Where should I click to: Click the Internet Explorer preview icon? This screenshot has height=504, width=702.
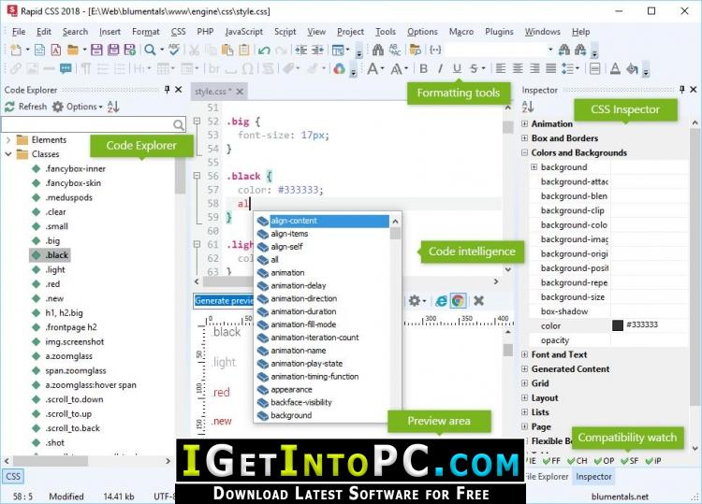click(441, 300)
